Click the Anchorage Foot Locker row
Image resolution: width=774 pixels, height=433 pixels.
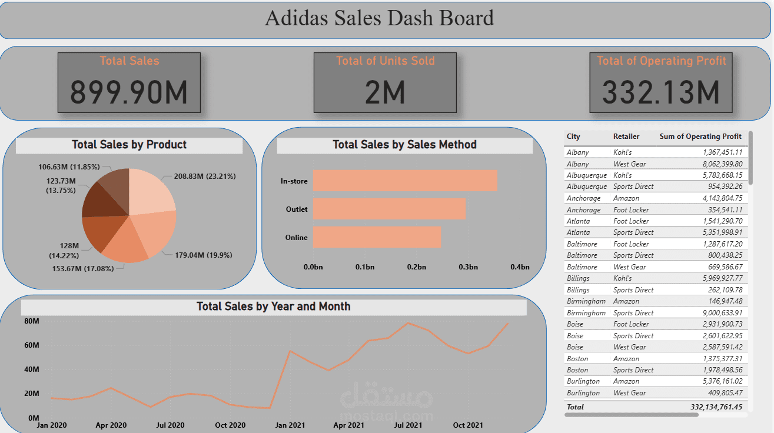(655, 209)
